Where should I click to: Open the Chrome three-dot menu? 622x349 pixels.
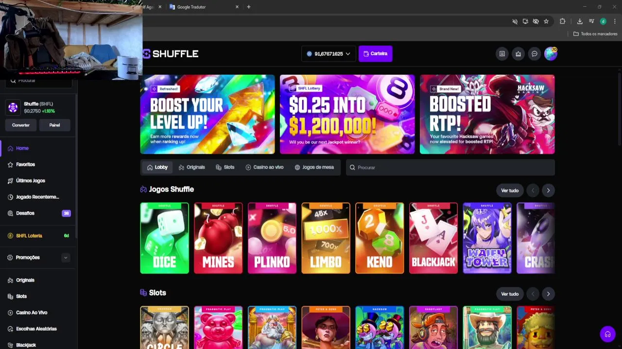coord(615,21)
